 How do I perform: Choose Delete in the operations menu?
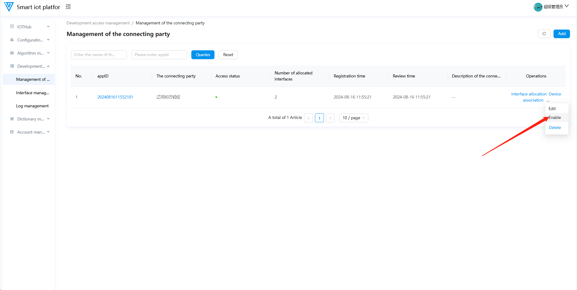(555, 128)
